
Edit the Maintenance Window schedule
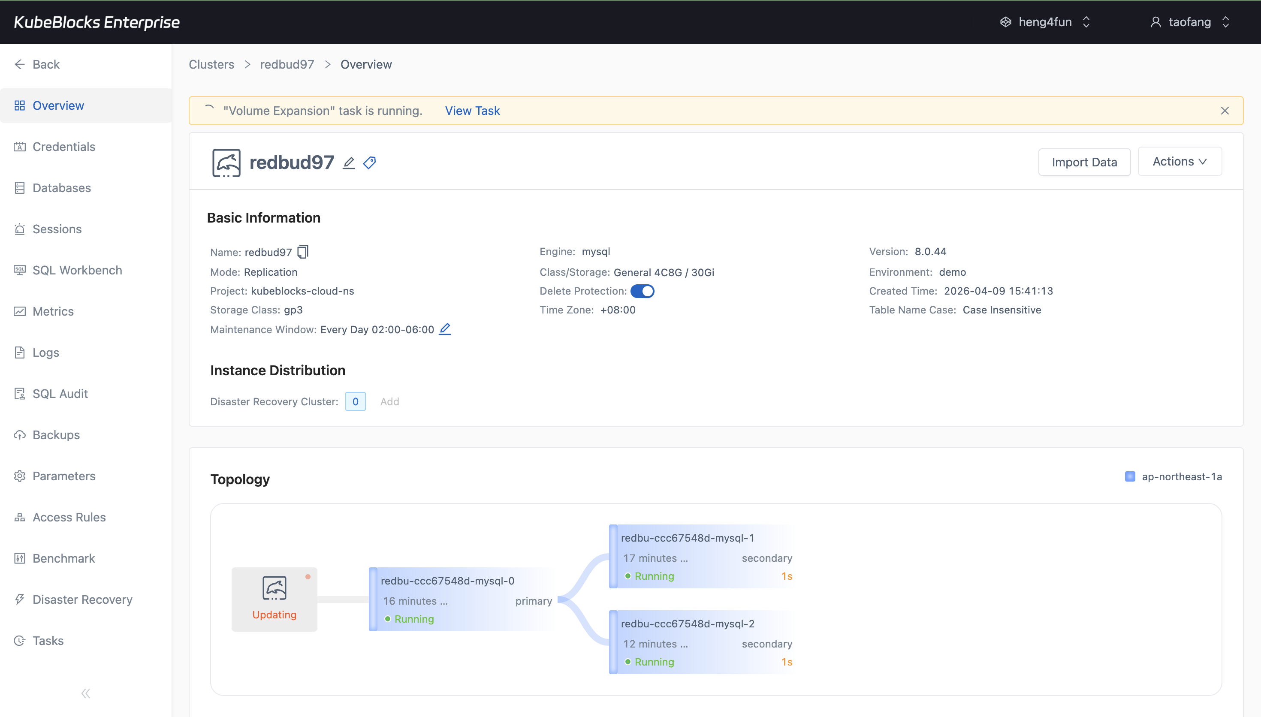pyautogui.click(x=445, y=329)
